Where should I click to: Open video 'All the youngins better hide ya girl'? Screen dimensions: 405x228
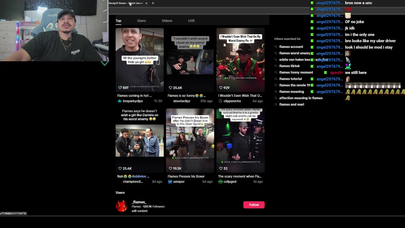(x=140, y=60)
